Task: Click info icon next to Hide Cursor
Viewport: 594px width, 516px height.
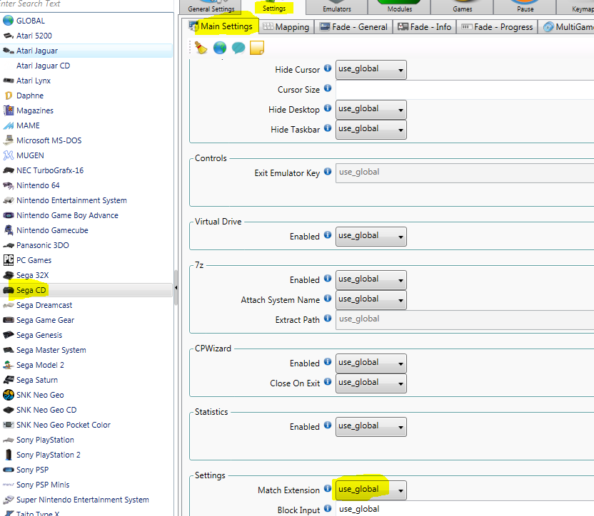Action: point(328,68)
